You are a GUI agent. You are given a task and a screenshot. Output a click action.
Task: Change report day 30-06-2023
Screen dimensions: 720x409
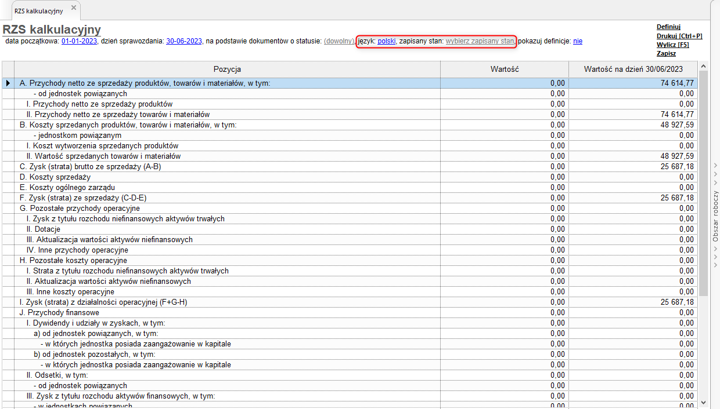tap(184, 41)
